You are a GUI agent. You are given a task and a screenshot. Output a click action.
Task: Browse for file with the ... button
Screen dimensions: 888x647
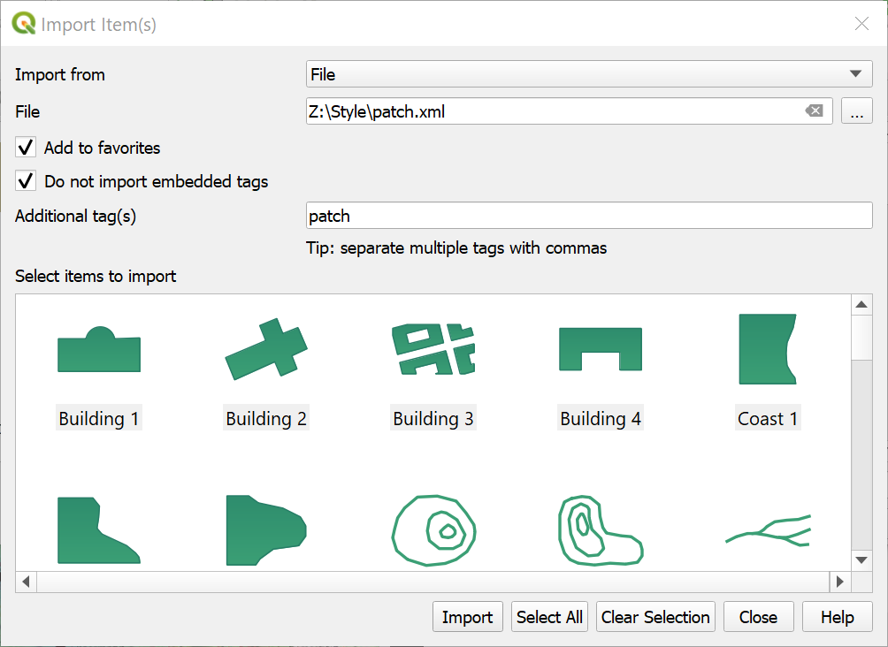pyautogui.click(x=857, y=111)
